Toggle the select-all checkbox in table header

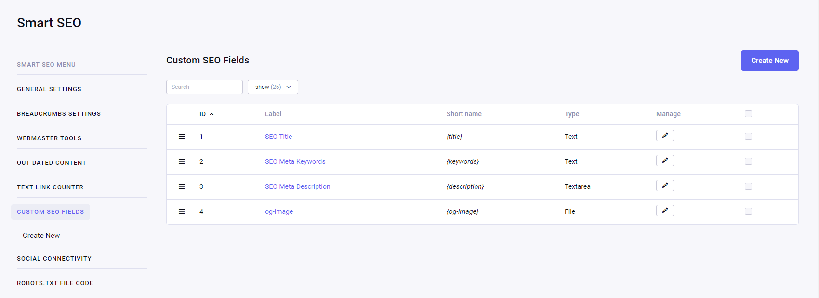(748, 114)
